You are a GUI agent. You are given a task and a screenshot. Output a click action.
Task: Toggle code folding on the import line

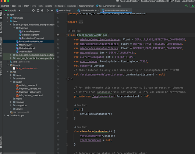pos(66,22)
